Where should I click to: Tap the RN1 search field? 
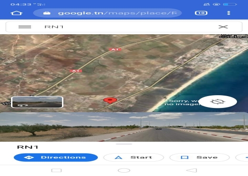click(x=124, y=27)
